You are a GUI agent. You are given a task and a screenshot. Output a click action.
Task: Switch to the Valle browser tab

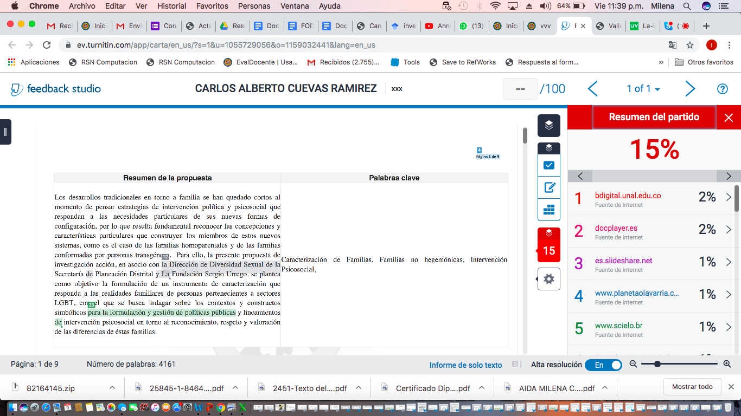click(608, 26)
